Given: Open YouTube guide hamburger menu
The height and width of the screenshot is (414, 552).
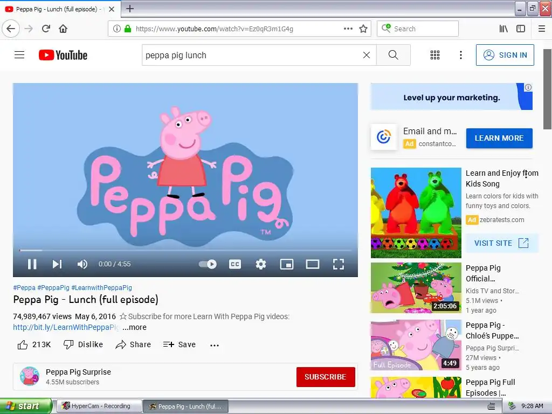Looking at the screenshot, I should [x=19, y=55].
